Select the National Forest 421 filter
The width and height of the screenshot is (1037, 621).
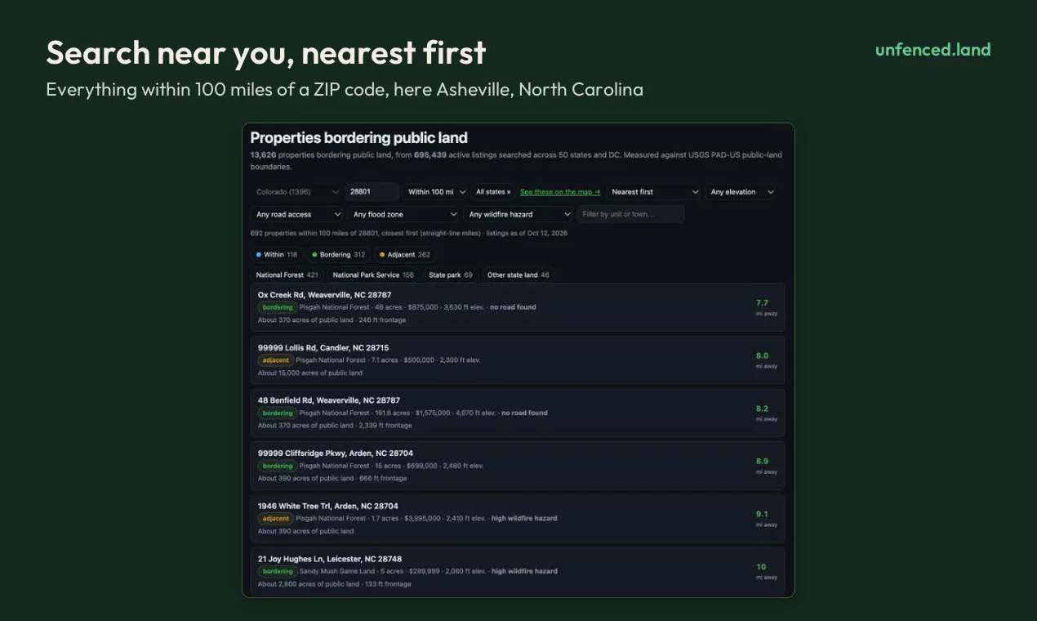287,275
